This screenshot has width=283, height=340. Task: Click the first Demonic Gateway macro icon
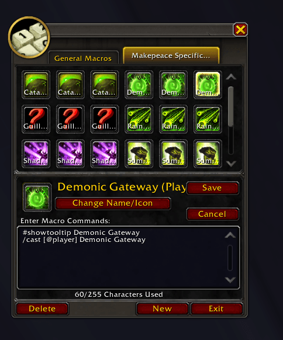point(139,85)
